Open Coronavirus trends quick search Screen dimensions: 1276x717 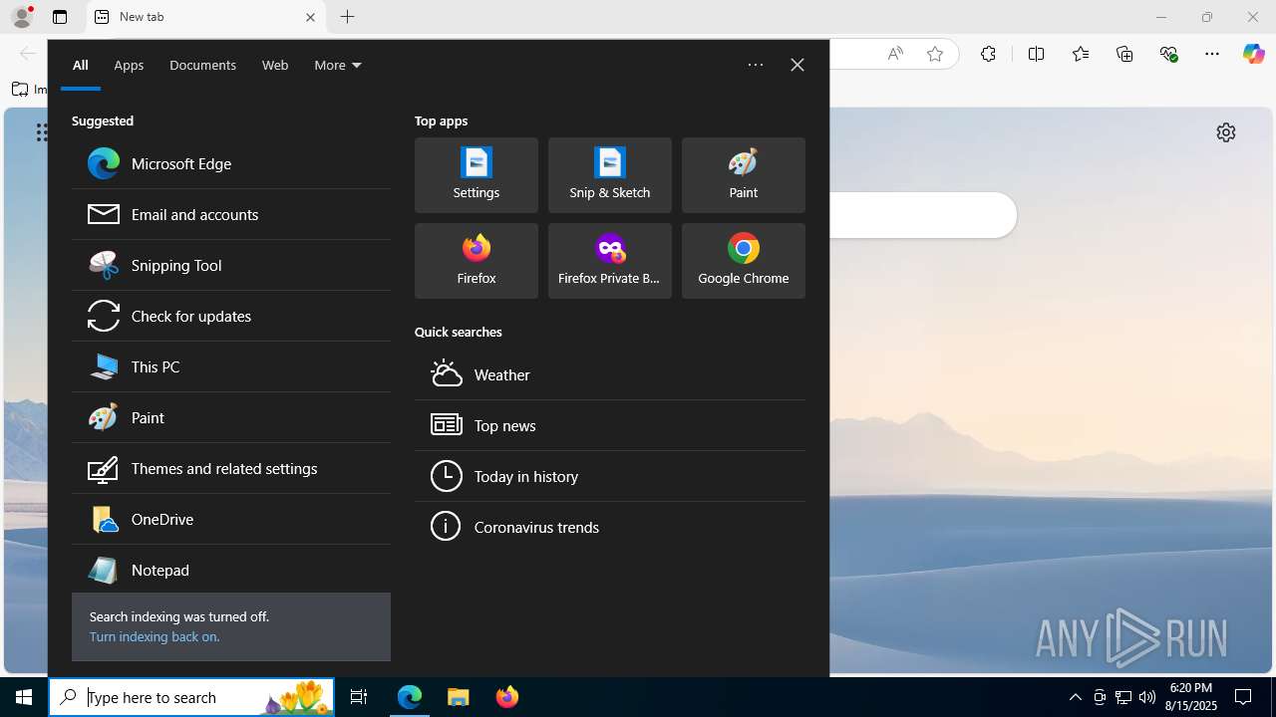pyautogui.click(x=610, y=527)
